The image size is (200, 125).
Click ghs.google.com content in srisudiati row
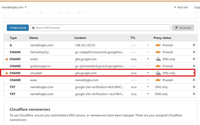tap(86, 73)
